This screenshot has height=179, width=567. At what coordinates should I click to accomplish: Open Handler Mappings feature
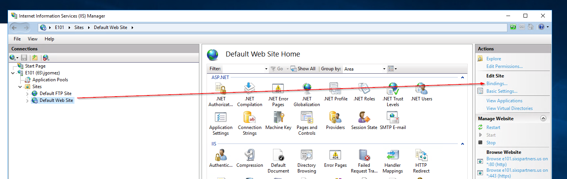[393, 161]
